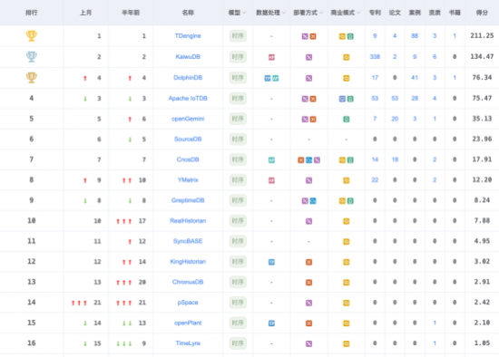Click the 时序 model tag in SourceDB row
499x357 pixels.
[x=238, y=140]
